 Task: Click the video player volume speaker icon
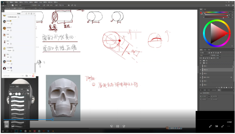coord(7,126)
